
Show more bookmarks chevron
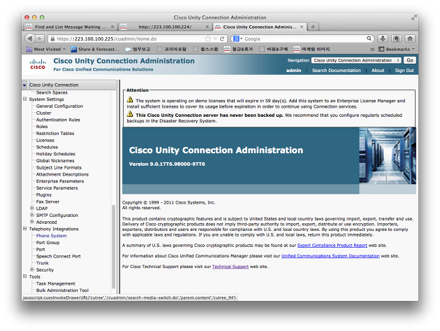coord(372,49)
